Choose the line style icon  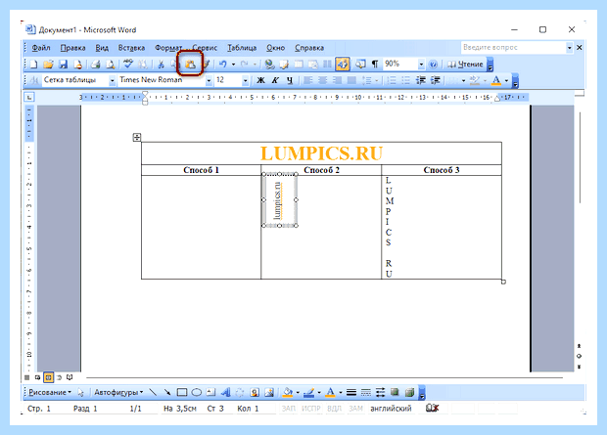click(351, 392)
